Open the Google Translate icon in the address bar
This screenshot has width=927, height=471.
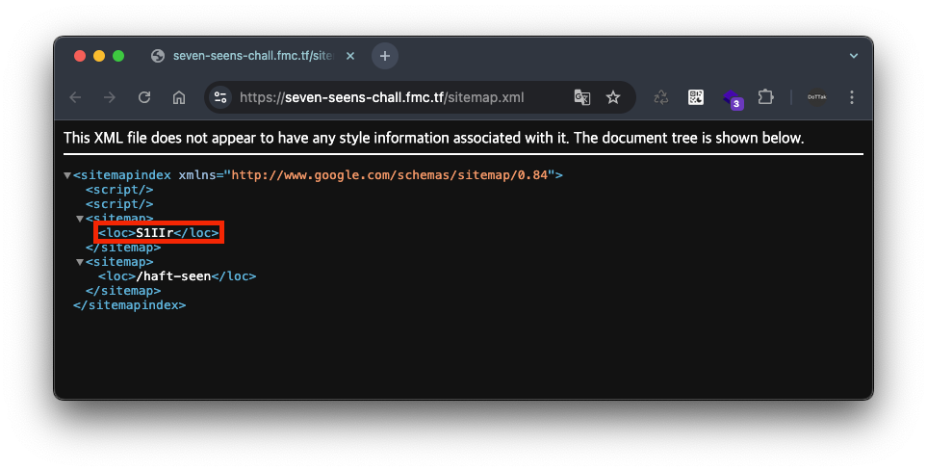(x=582, y=97)
